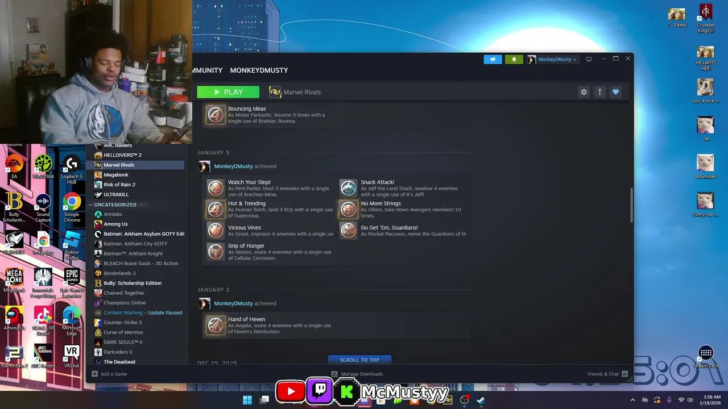The image size is (728, 409).
Task: Click Add a Game
Action: coord(109,374)
